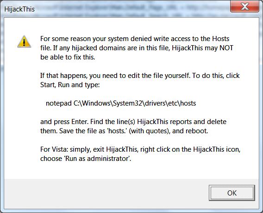Screen dimensions: 263x213
Task: Click the word NOT in the message
Action: click(x=226, y=48)
